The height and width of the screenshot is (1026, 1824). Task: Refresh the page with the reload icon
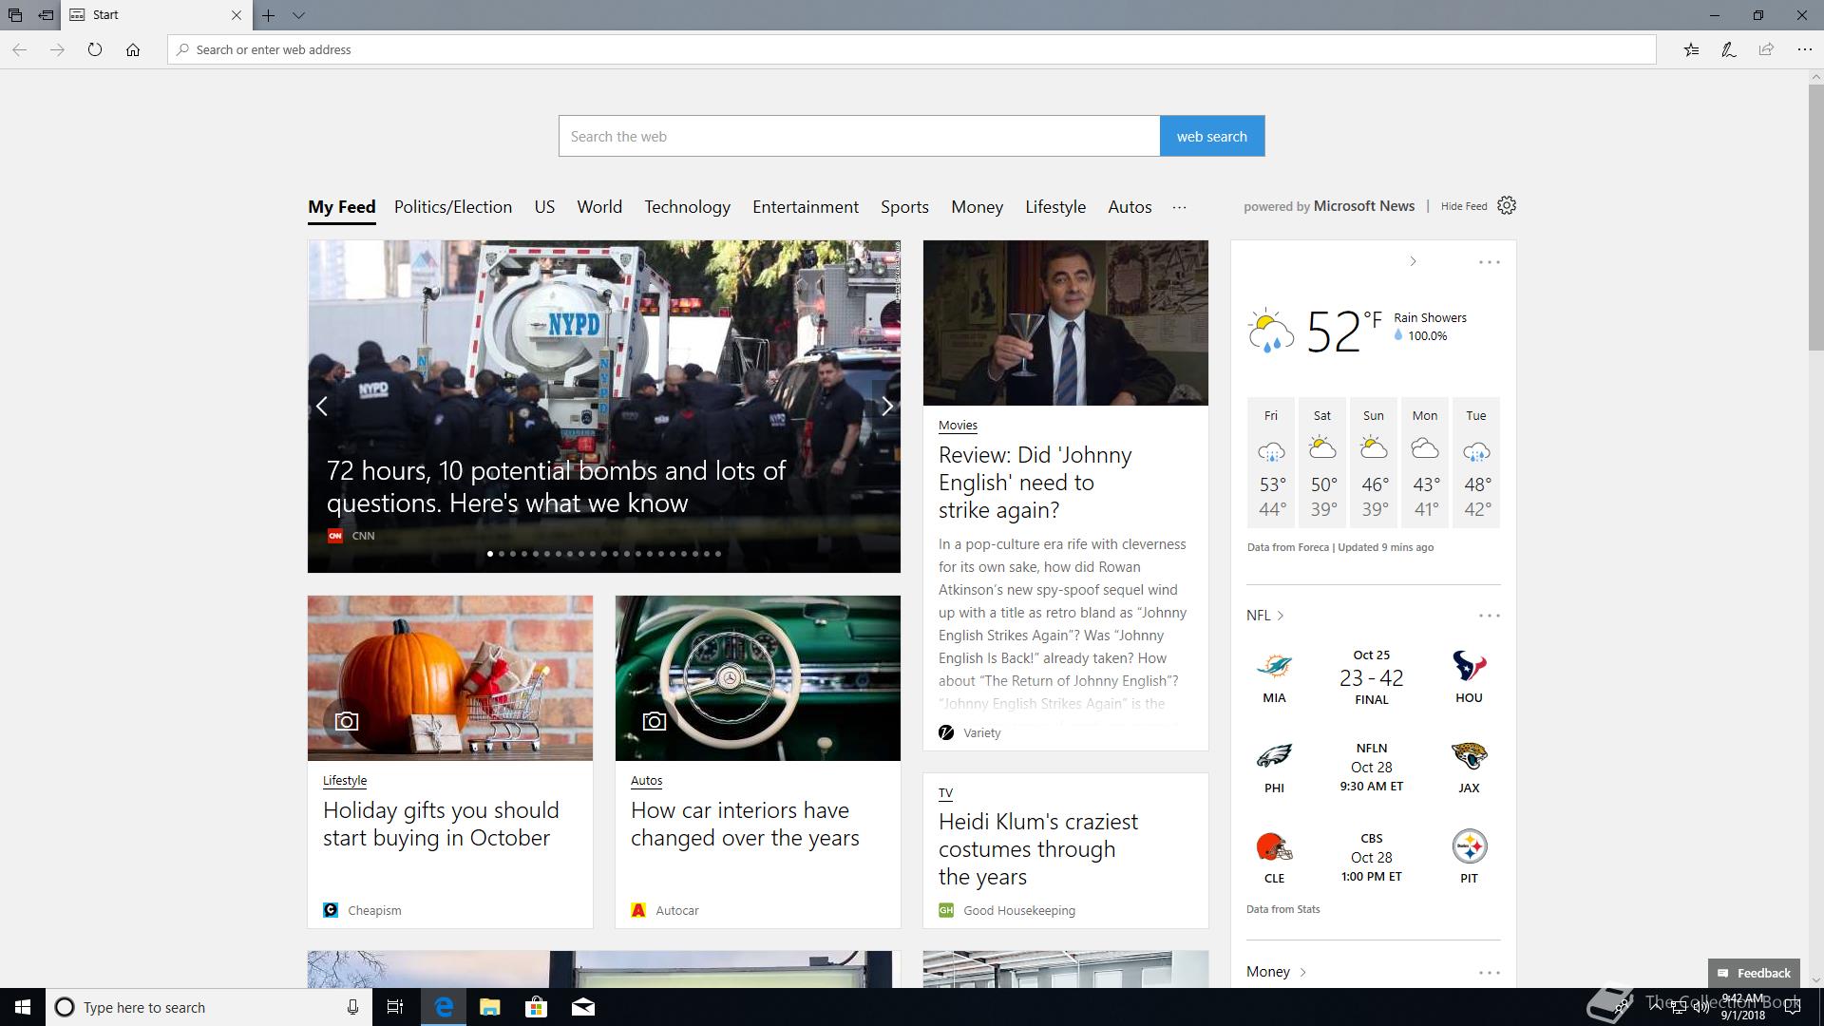pos(95,49)
